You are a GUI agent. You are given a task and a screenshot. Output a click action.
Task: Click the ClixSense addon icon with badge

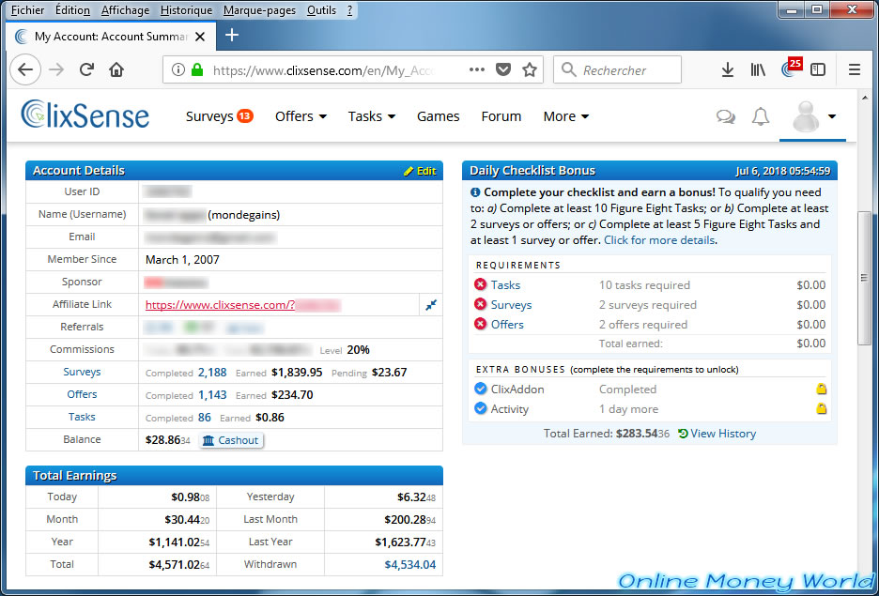789,69
